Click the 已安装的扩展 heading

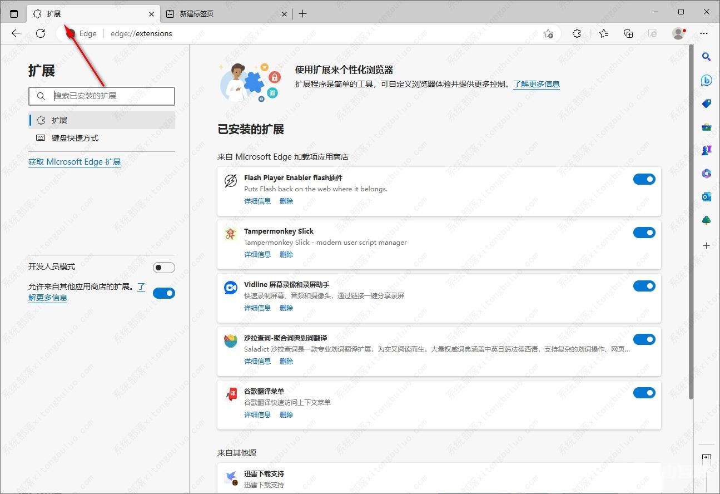click(251, 129)
